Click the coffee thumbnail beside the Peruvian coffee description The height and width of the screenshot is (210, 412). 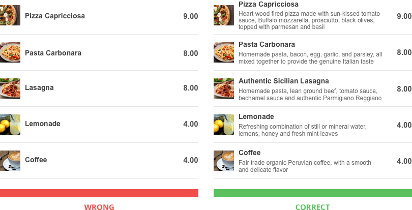pyautogui.click(x=224, y=161)
